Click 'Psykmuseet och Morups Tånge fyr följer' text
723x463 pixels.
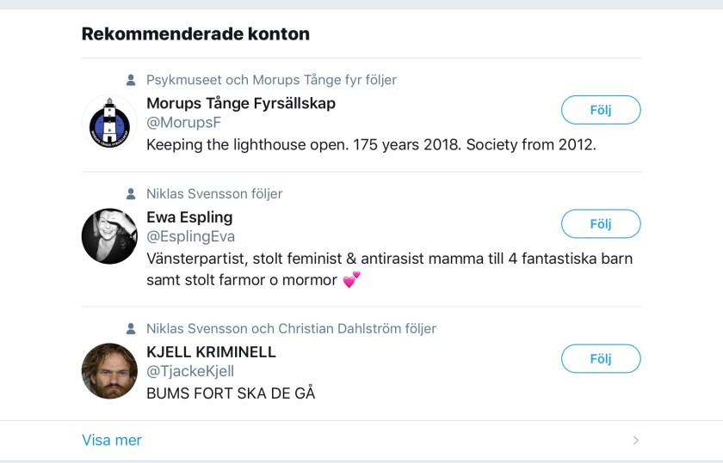(x=271, y=80)
